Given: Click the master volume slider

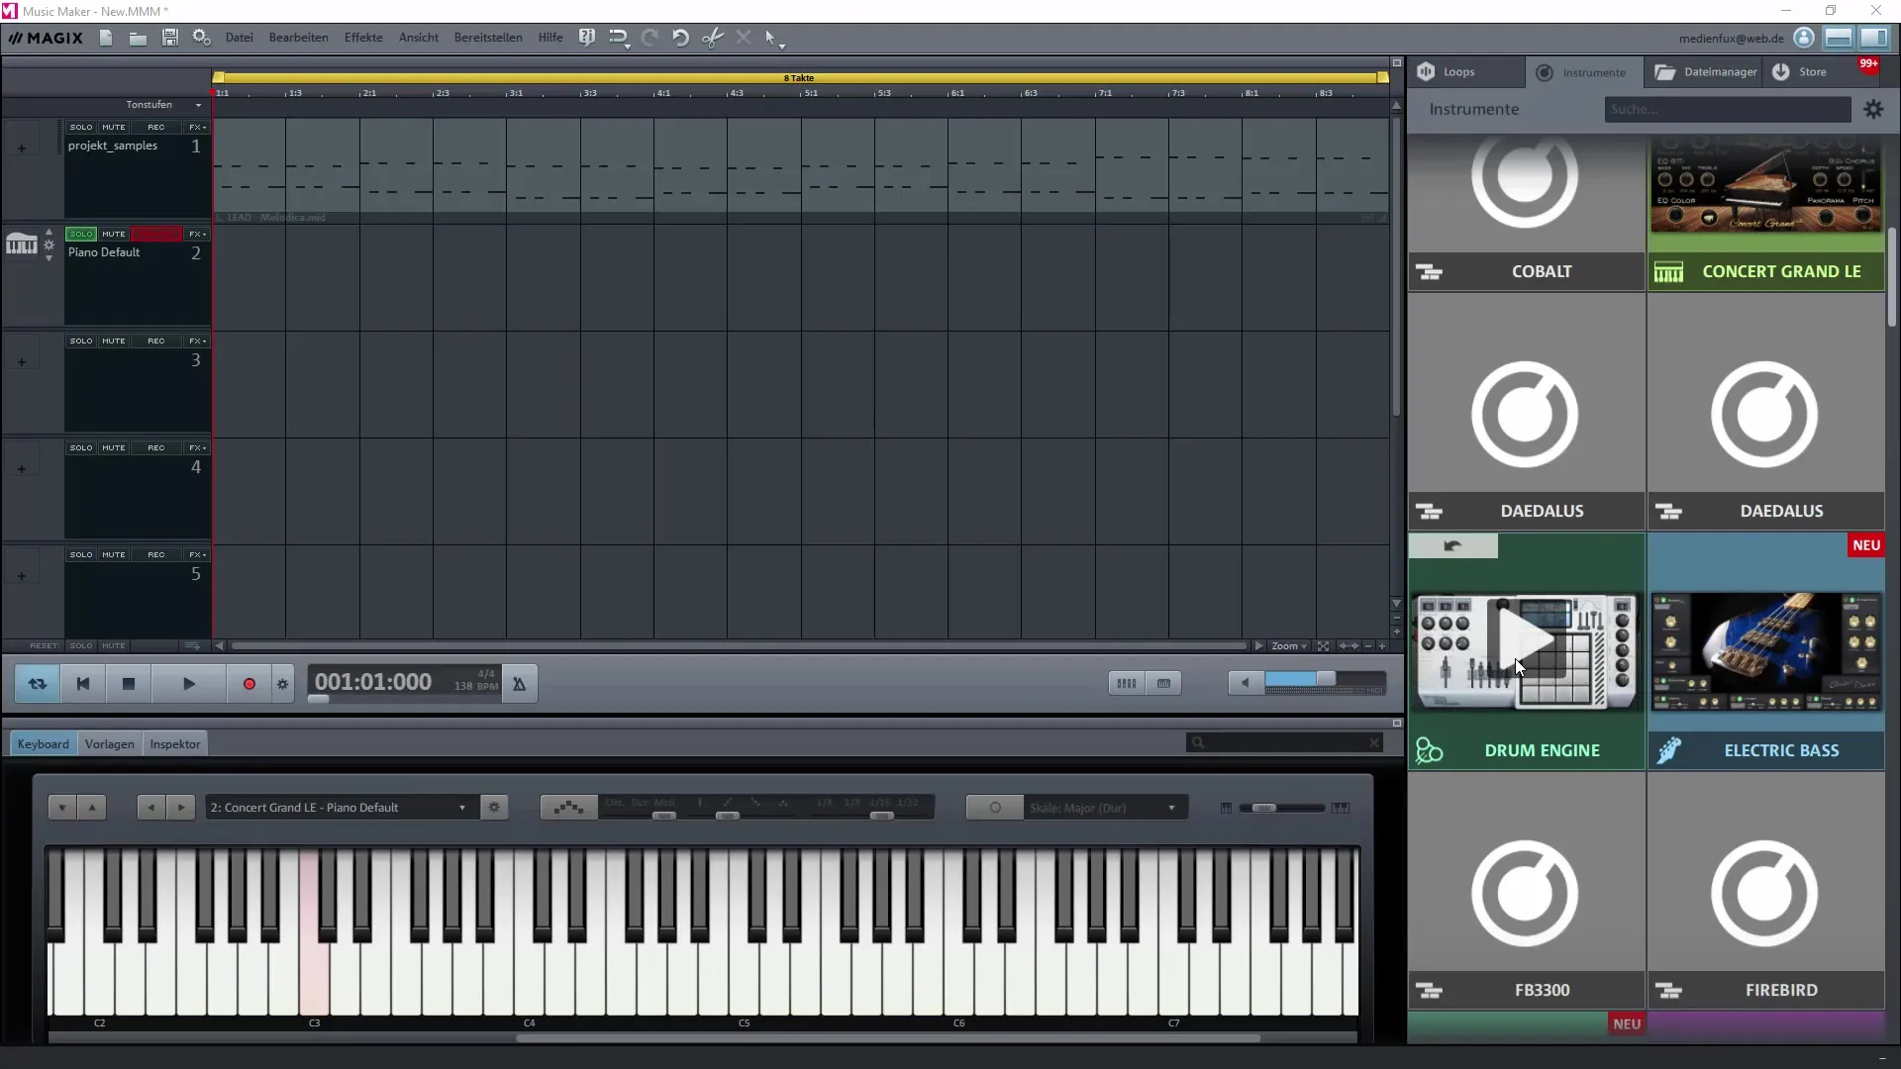Looking at the screenshot, I should (x=1325, y=680).
